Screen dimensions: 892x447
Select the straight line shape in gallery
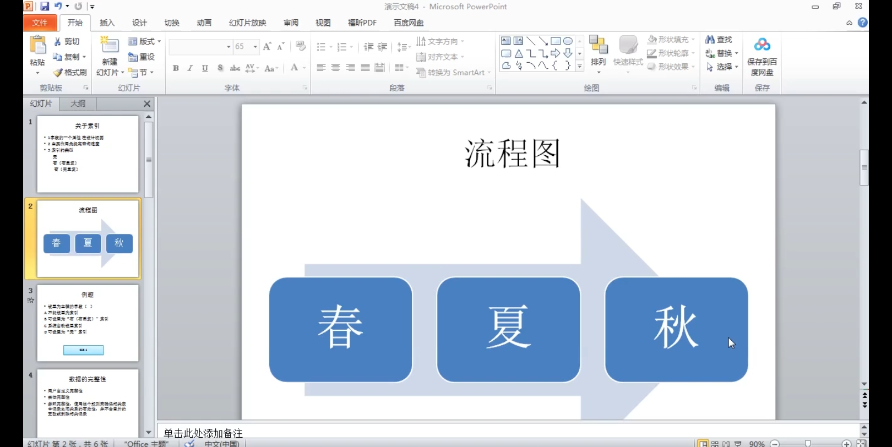click(531, 41)
